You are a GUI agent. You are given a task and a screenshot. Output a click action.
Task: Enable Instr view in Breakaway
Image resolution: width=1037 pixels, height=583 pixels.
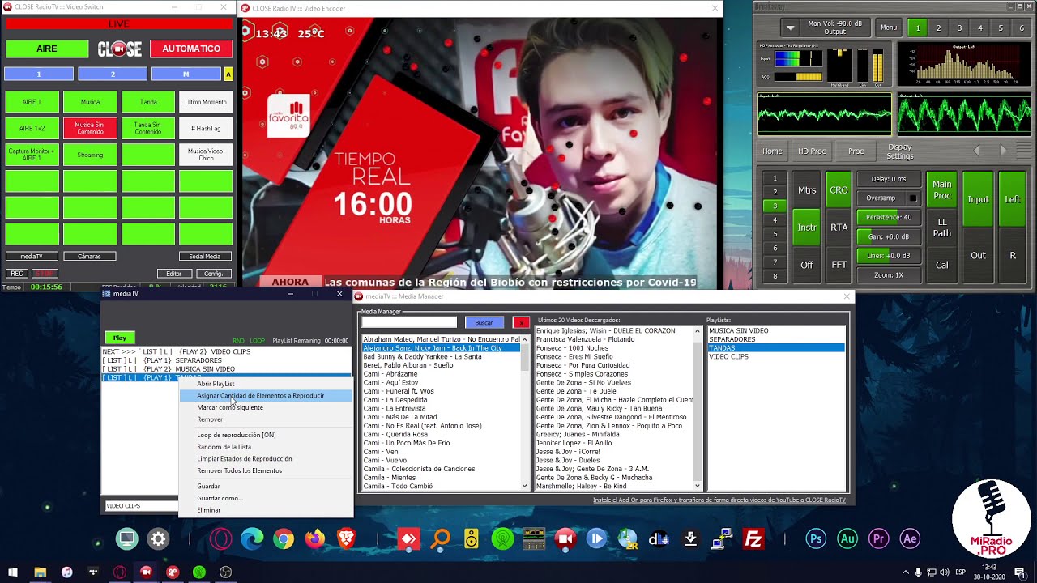807,228
